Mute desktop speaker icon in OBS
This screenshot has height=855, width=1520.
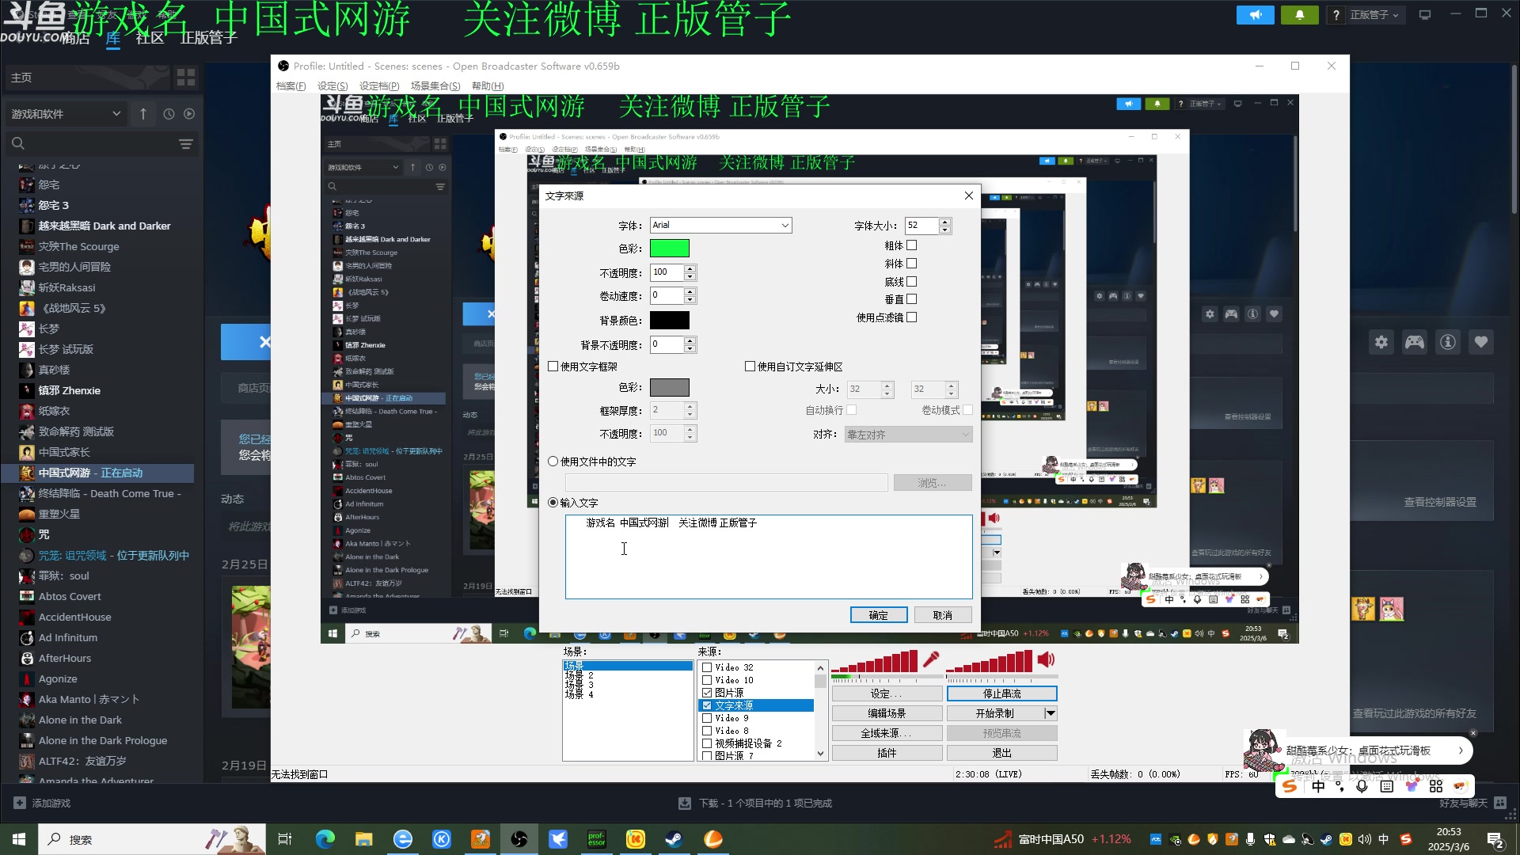(1047, 659)
